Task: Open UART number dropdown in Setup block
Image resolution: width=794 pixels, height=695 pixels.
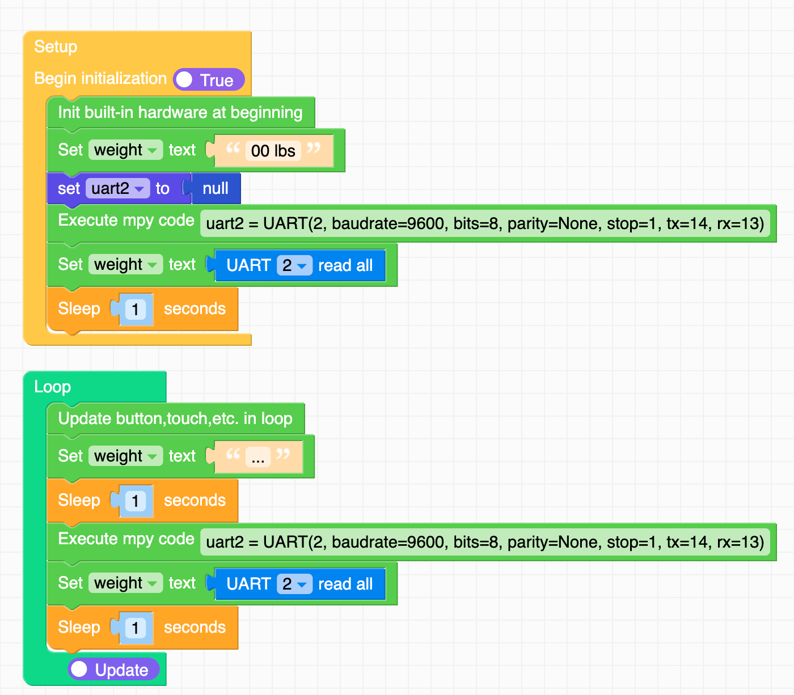Action: click(x=294, y=265)
